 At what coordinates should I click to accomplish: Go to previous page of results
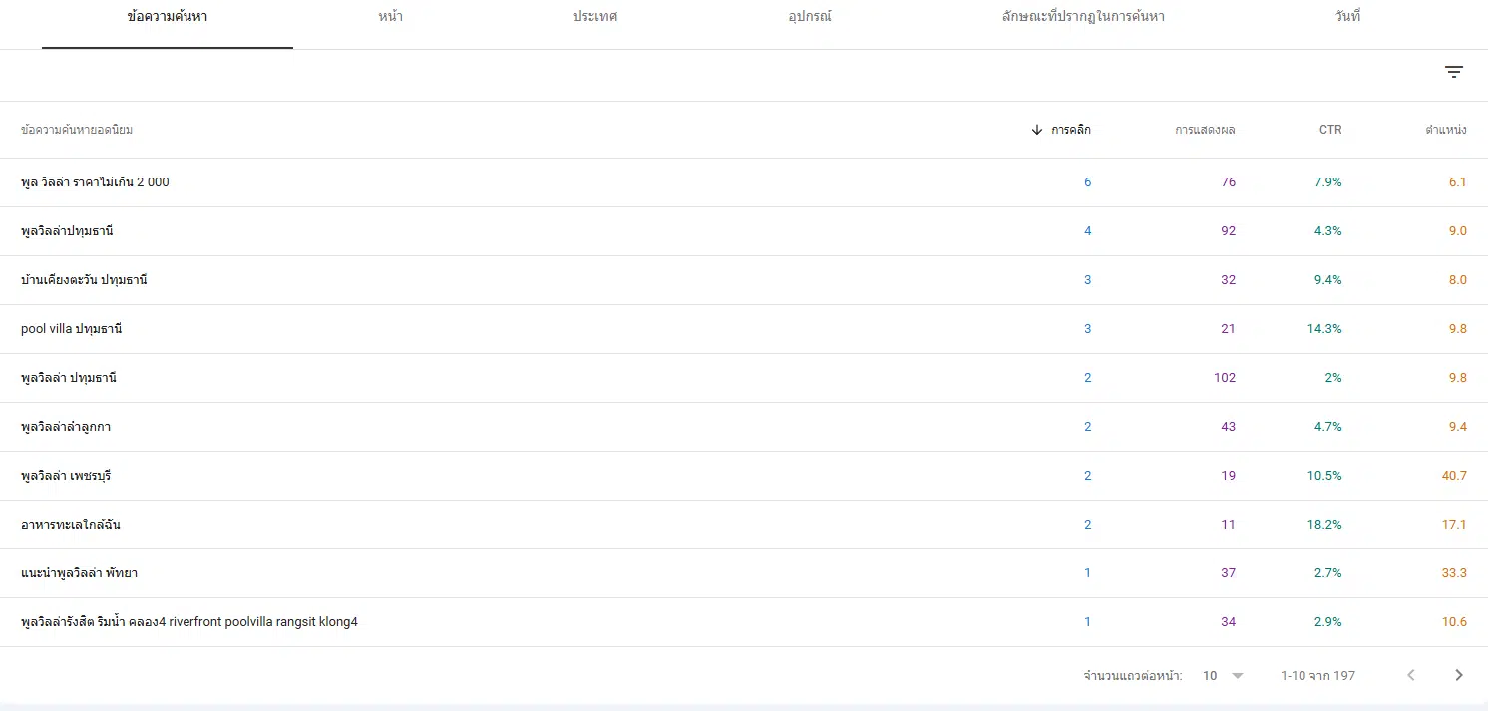point(1411,675)
